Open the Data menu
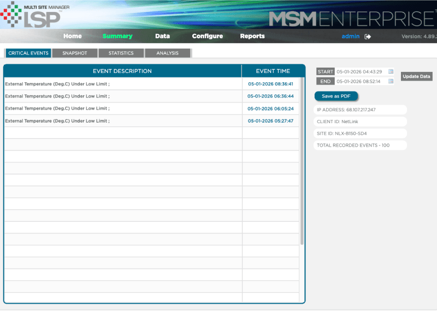This screenshot has height=327, width=437. click(162, 36)
